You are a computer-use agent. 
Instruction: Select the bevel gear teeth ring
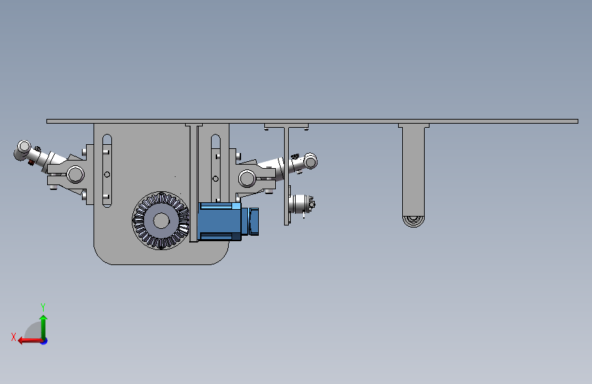[161, 221]
